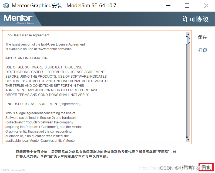215x173 pixels.
Task: Click the Mentor Siemens Business logo
Action: point(19,19)
